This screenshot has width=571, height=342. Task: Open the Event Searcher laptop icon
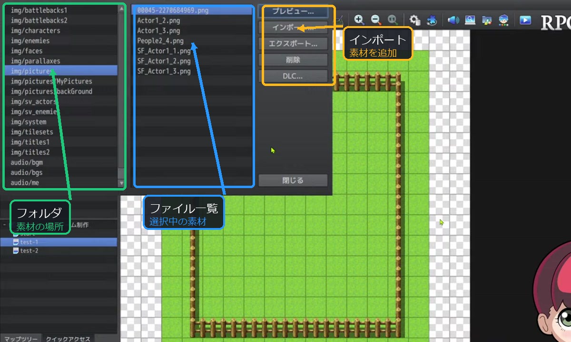tap(470, 20)
